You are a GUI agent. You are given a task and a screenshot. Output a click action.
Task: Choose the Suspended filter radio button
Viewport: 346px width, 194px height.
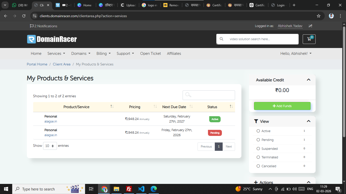pyautogui.click(x=258, y=149)
